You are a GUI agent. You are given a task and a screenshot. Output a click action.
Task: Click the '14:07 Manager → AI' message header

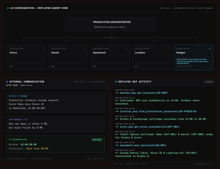[x=18, y=119]
